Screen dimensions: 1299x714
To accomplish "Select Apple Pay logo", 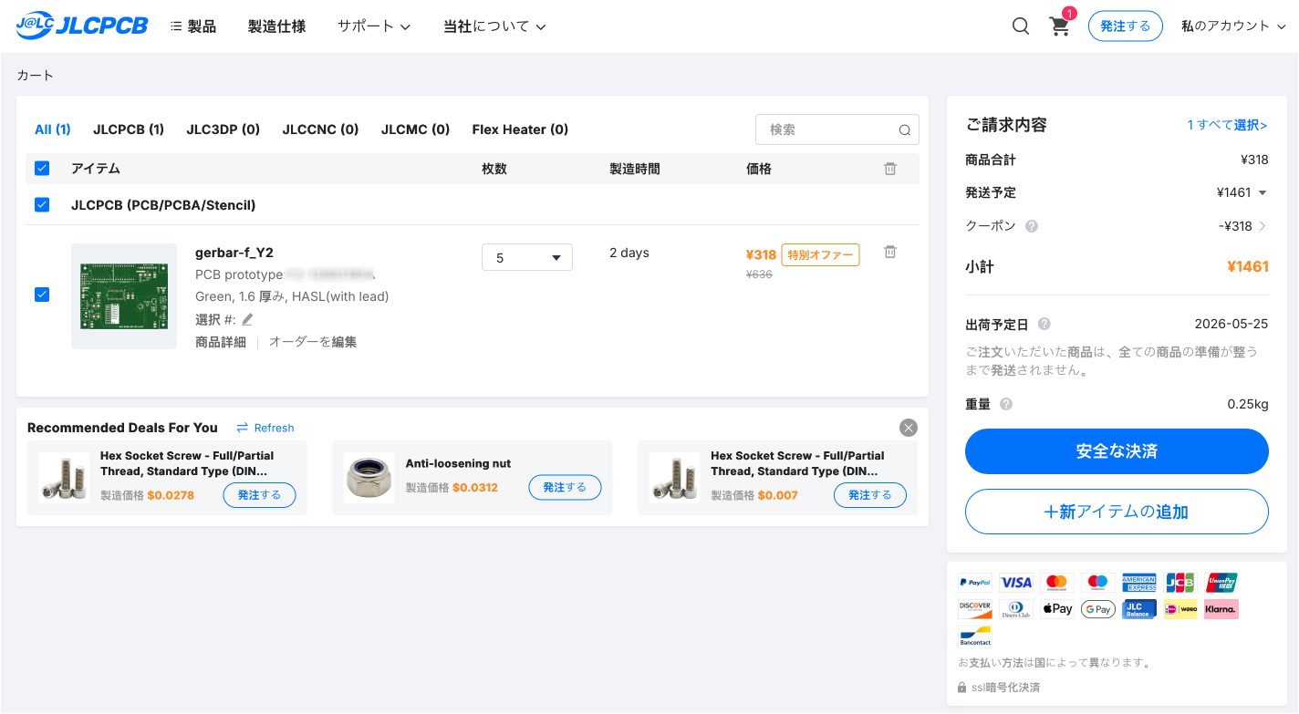I will 1057,609.
